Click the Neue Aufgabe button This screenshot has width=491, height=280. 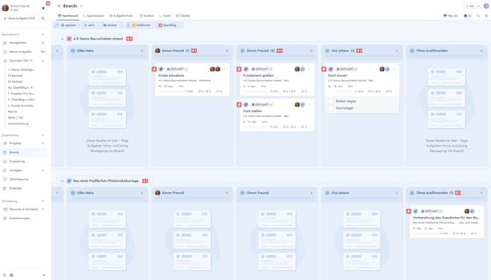coord(19,18)
